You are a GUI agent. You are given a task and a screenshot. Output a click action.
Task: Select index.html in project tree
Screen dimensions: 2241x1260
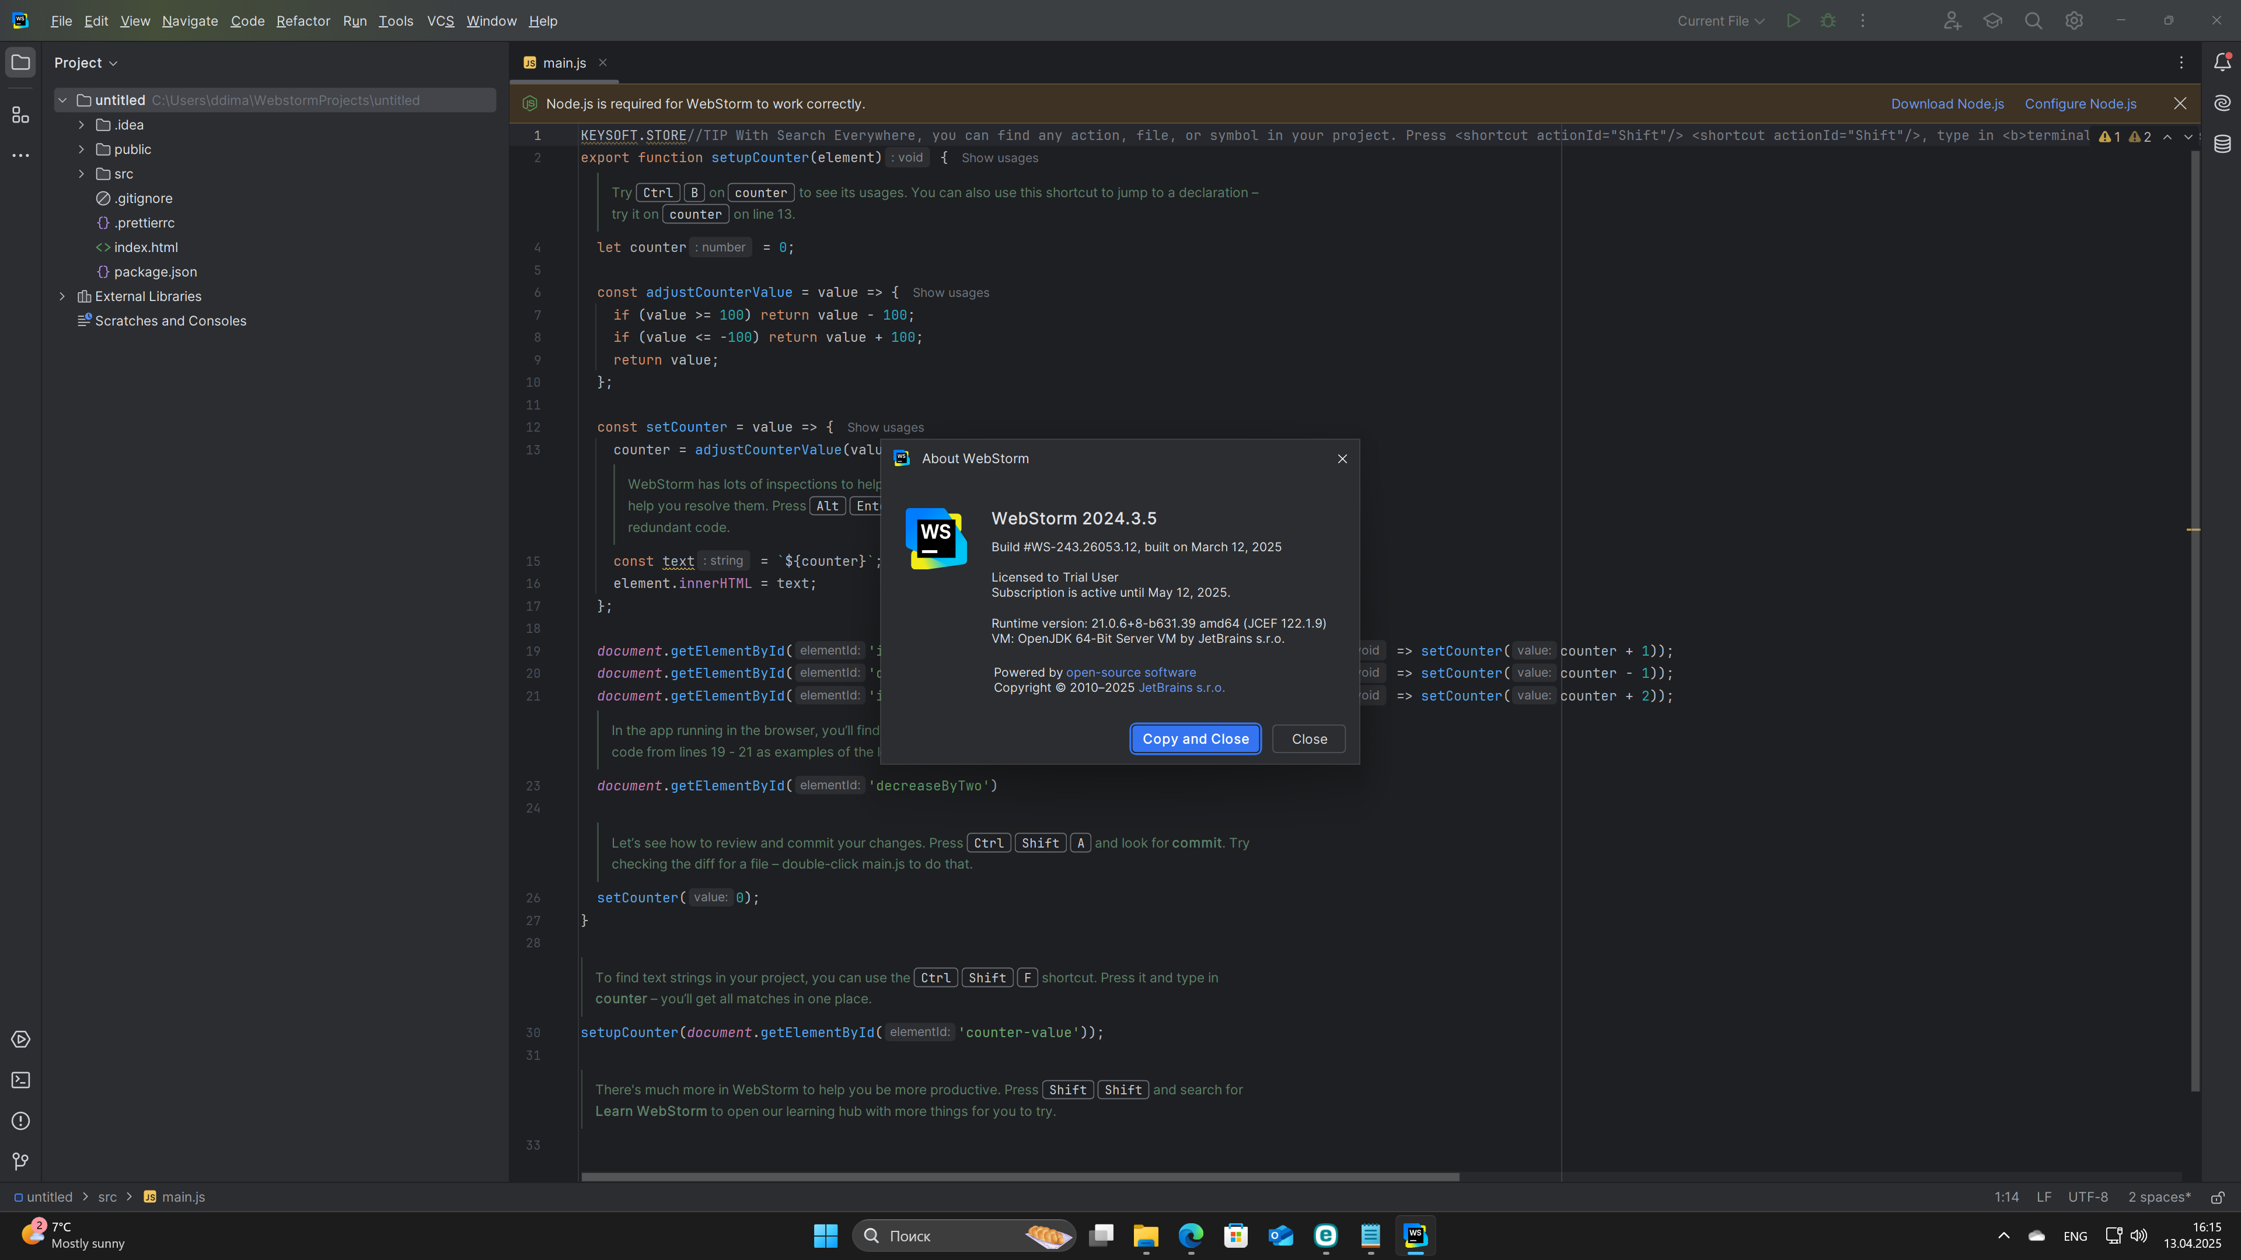(x=137, y=247)
